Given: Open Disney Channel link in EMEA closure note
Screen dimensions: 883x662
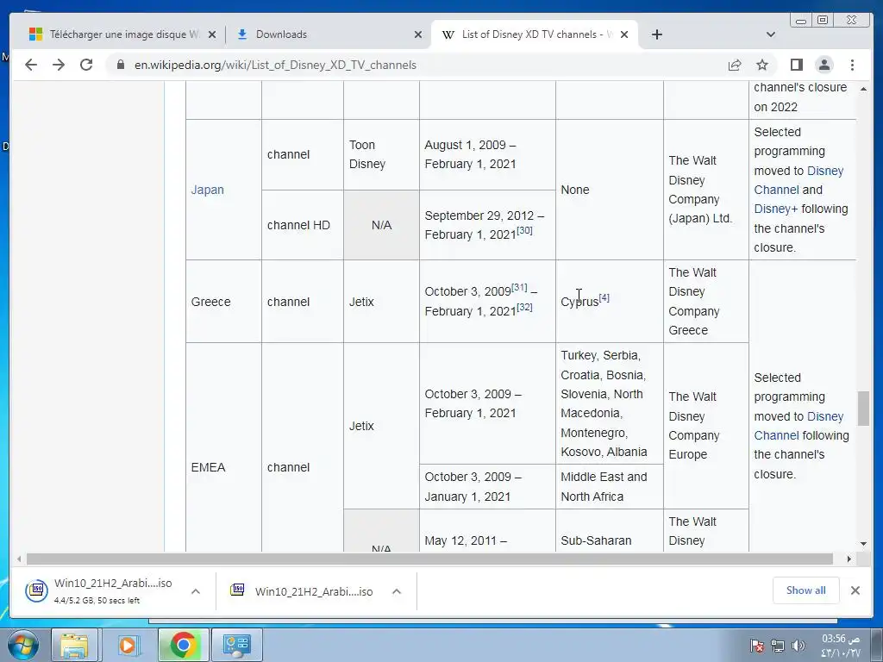Looking at the screenshot, I should pyautogui.click(x=798, y=426).
